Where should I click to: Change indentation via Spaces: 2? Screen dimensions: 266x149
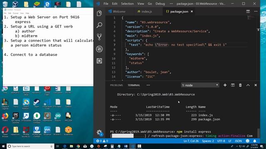click(x=208, y=141)
